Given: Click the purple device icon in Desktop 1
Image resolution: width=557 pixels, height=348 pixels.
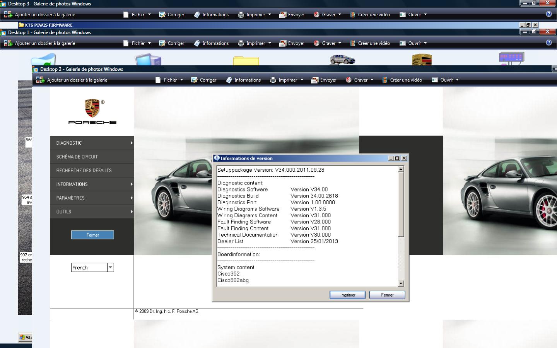Looking at the screenshot, I should tap(511, 59).
